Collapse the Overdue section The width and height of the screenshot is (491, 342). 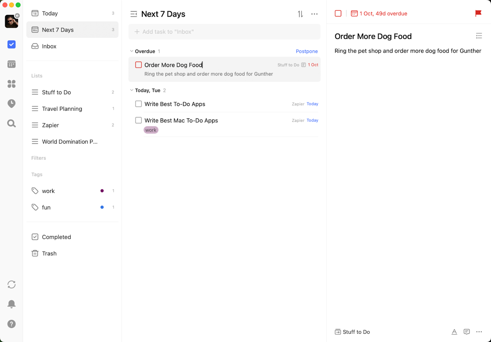pos(132,51)
